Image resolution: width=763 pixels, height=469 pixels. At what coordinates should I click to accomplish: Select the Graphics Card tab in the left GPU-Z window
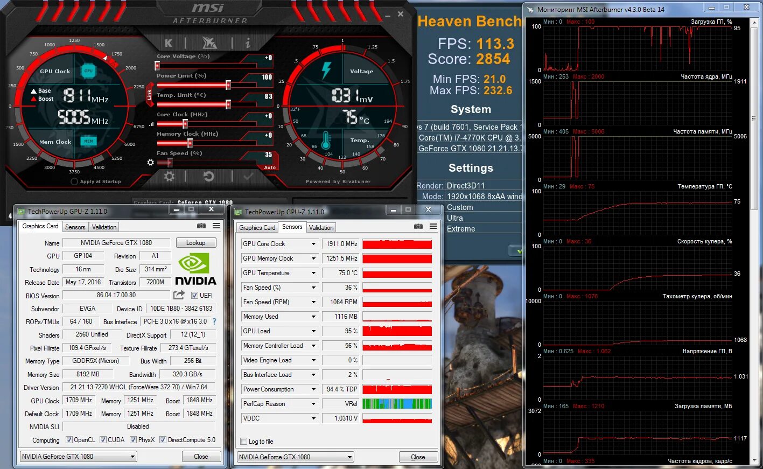[x=40, y=226]
